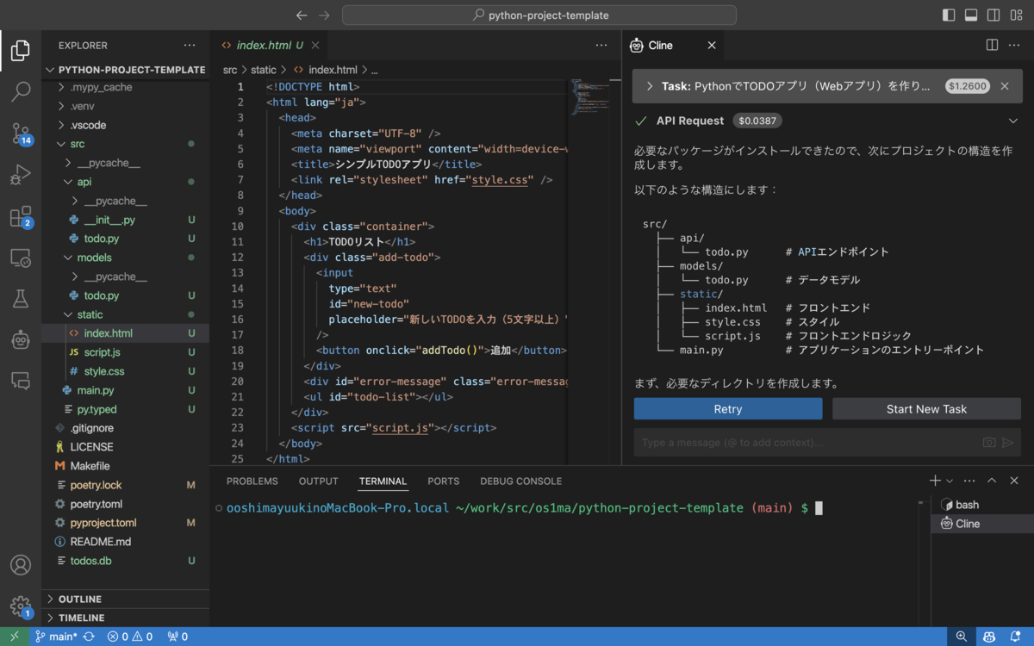Open the Cline robot view in activity bar
The height and width of the screenshot is (646, 1034).
pyautogui.click(x=21, y=339)
